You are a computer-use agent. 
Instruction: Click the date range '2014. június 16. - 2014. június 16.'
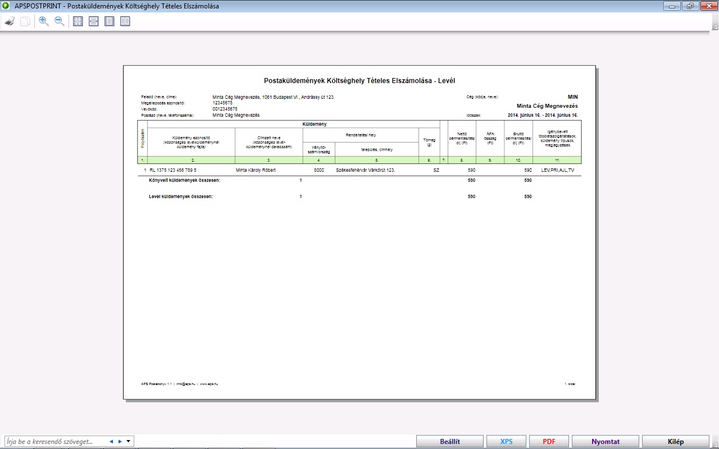[x=543, y=115]
